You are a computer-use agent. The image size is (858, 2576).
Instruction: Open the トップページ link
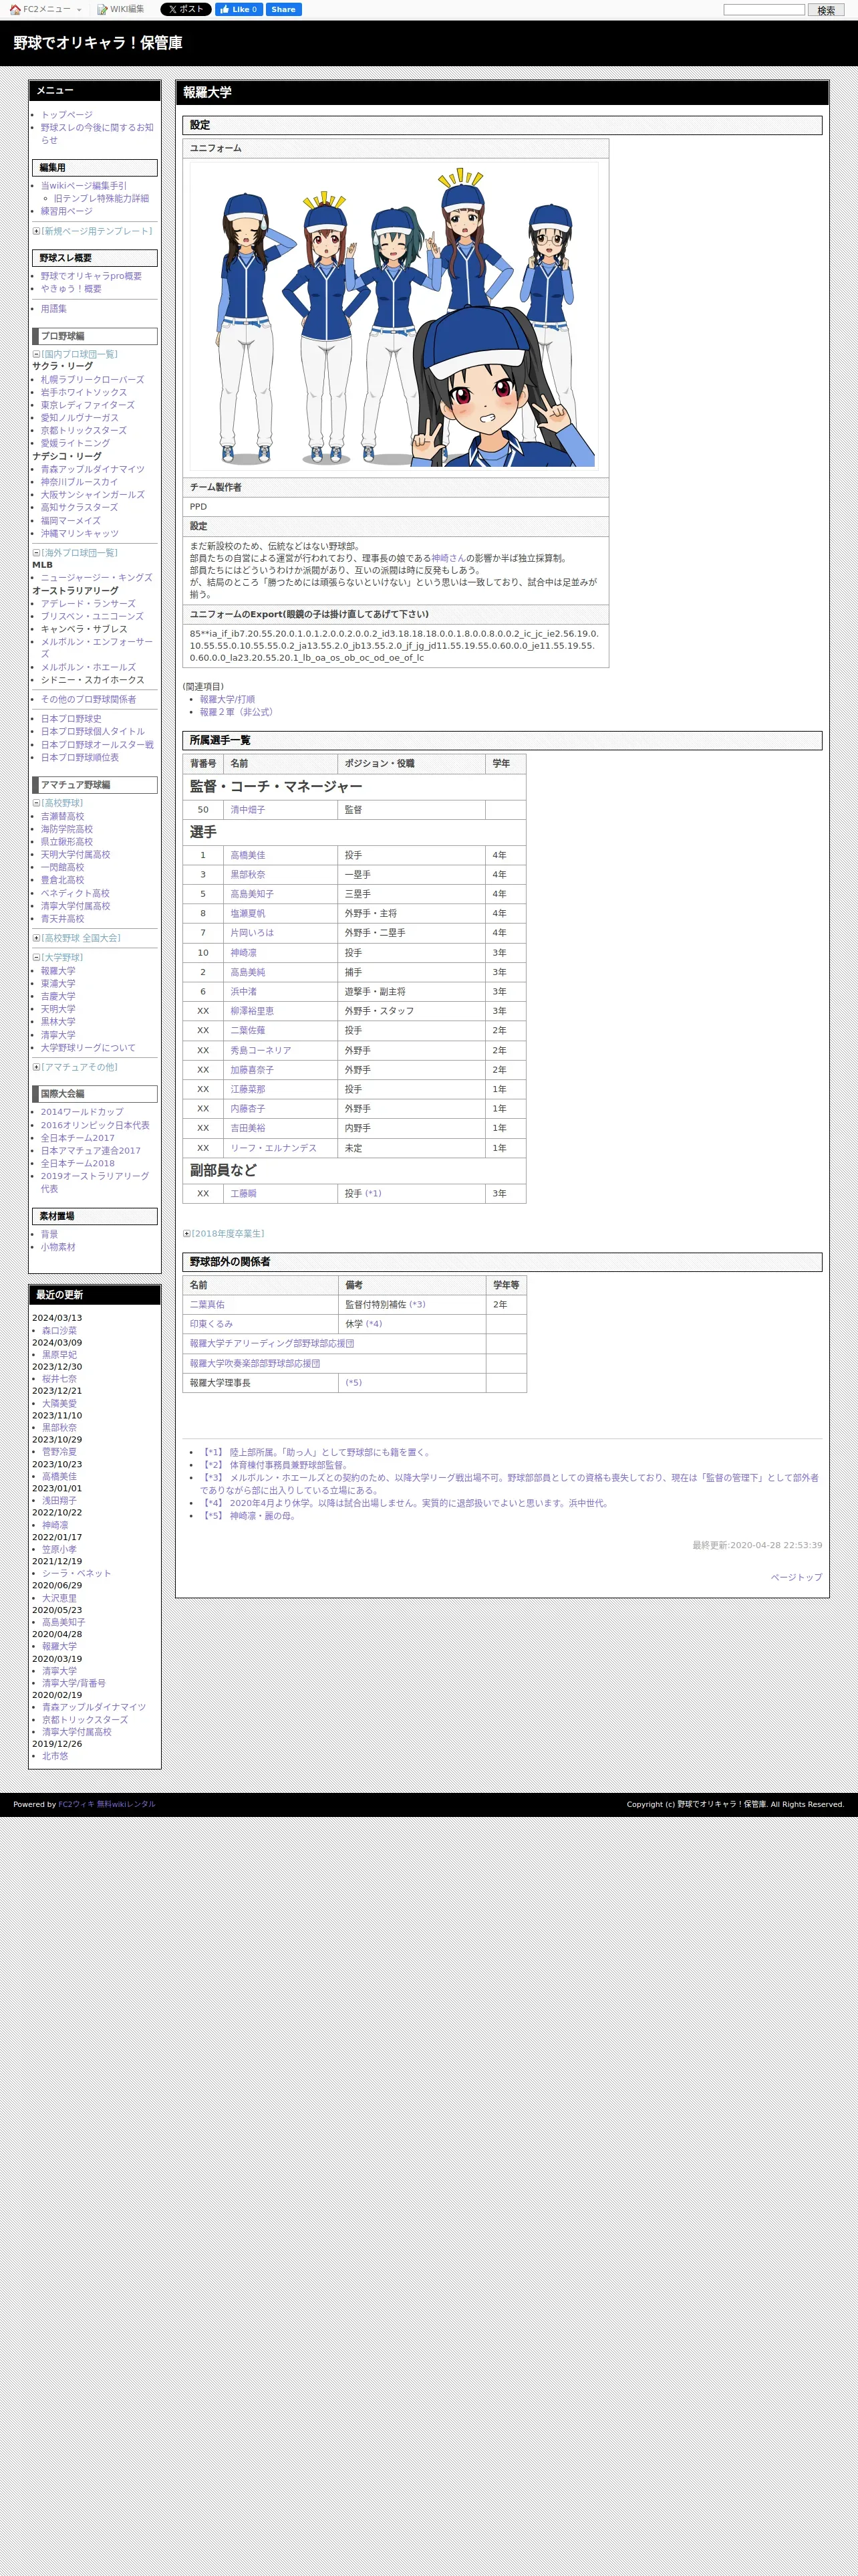pos(66,115)
